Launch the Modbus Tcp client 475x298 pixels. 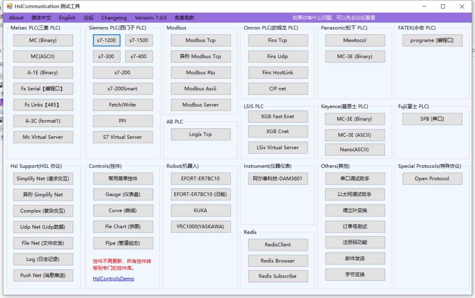click(x=200, y=40)
